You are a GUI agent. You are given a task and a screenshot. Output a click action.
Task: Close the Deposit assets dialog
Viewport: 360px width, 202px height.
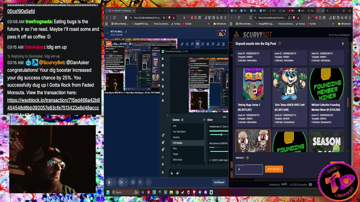click(x=343, y=43)
